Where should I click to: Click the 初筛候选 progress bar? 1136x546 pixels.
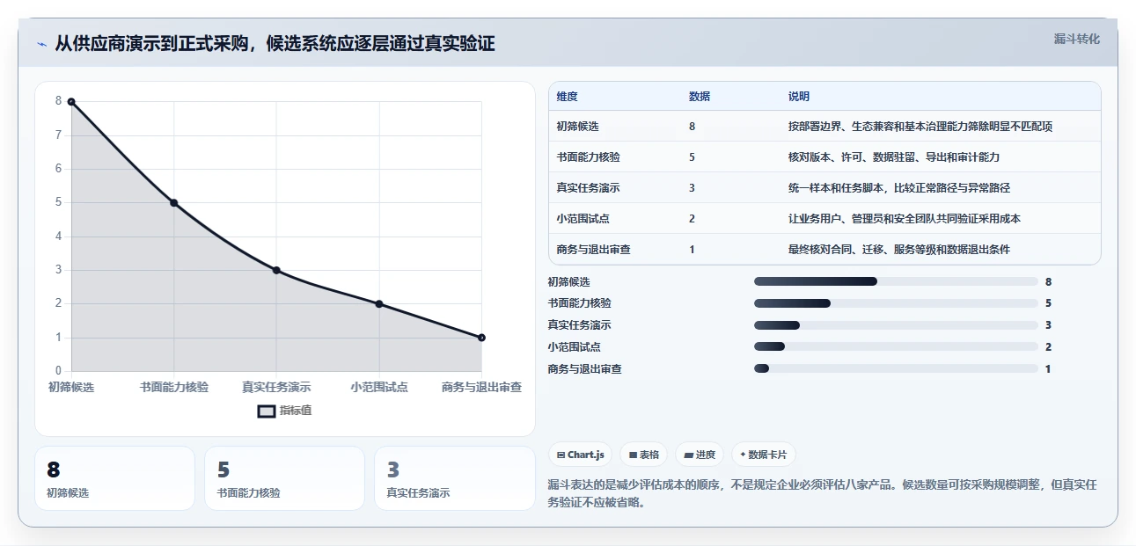click(x=896, y=281)
